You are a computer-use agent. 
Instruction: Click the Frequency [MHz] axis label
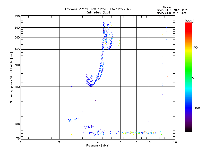click(x=98, y=146)
